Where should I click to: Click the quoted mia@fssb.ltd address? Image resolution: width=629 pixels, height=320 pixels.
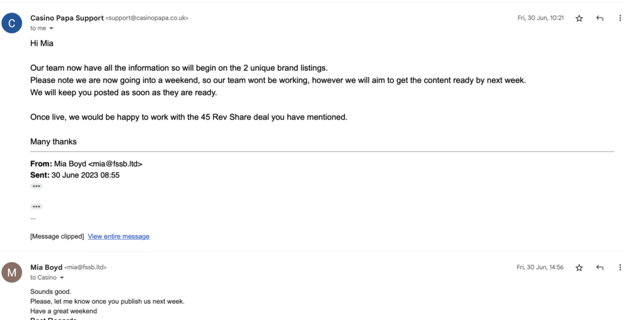point(115,164)
